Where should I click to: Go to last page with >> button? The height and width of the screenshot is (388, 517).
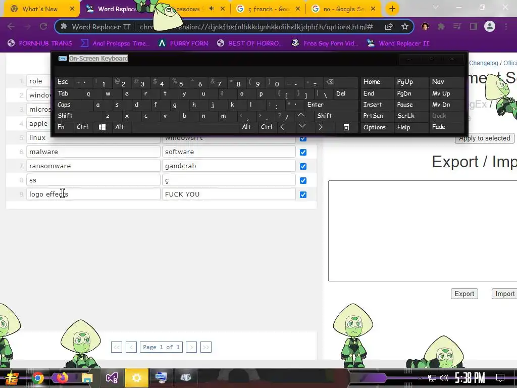(x=206, y=347)
